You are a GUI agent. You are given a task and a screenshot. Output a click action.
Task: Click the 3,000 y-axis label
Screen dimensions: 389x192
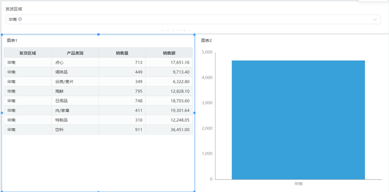click(207, 103)
